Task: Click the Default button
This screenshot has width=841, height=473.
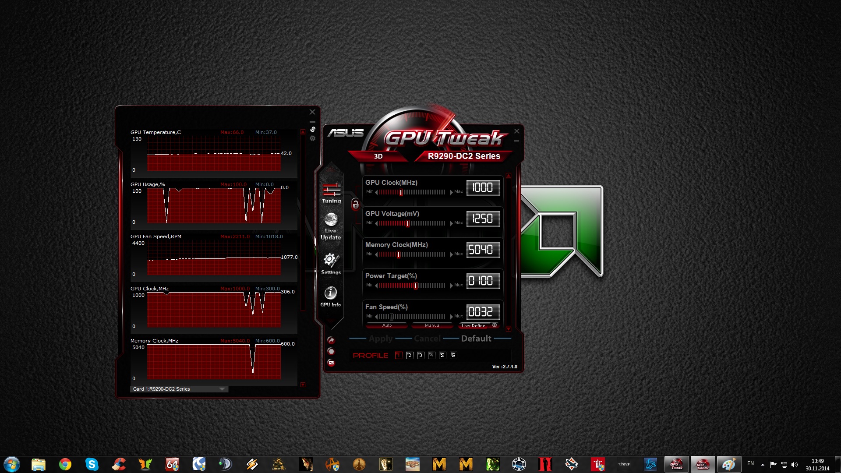Action: (476, 339)
